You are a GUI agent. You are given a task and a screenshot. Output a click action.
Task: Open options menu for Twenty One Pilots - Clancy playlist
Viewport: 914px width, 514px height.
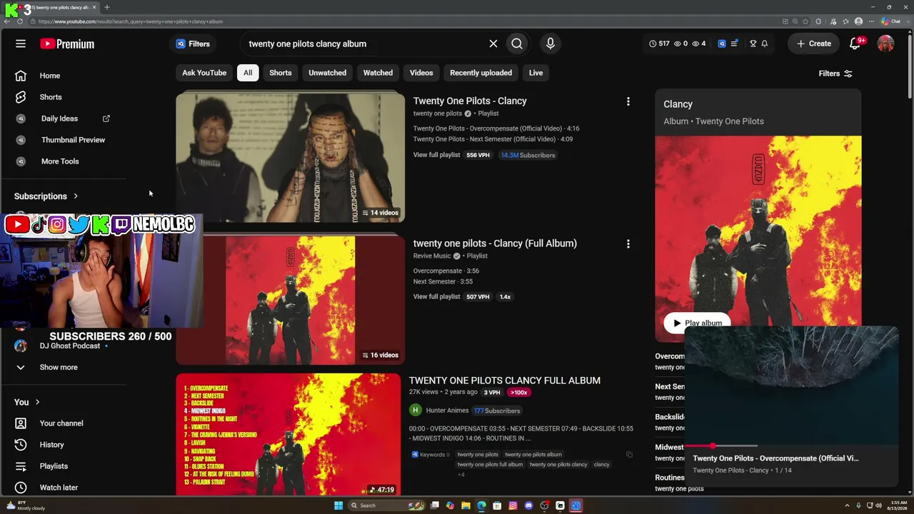point(628,101)
